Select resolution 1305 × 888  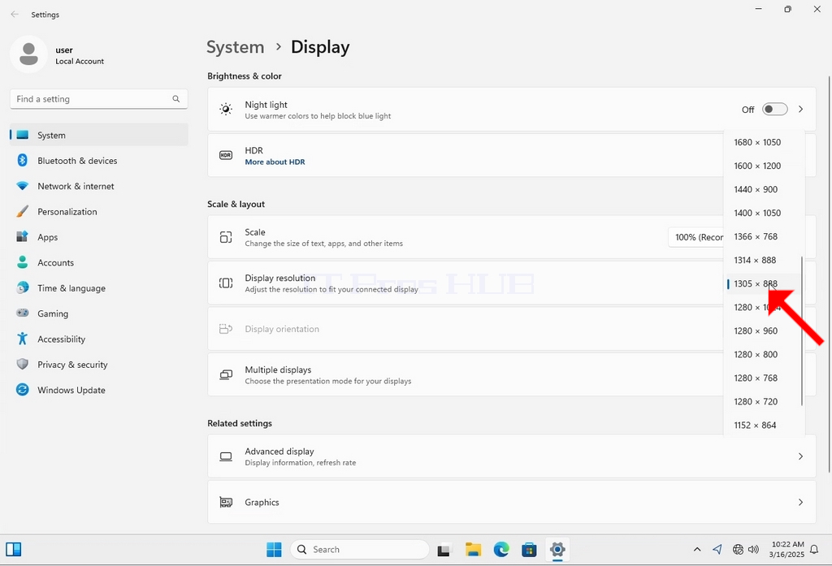764,283
